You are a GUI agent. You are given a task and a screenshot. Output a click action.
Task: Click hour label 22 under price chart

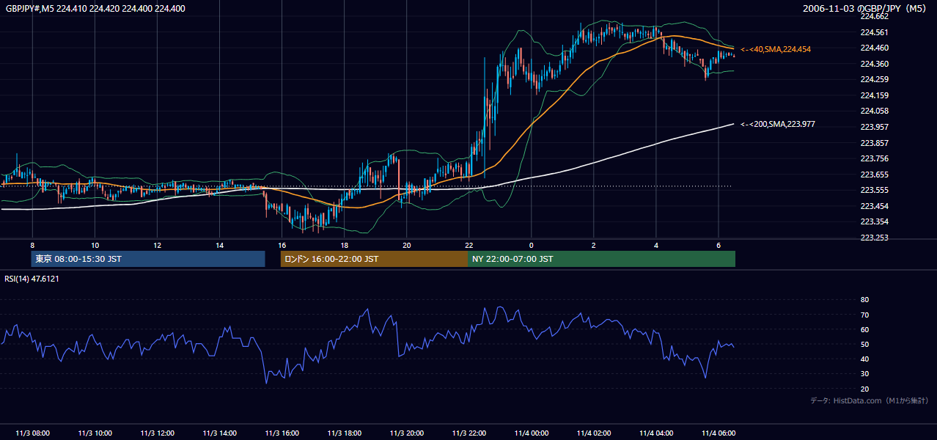coord(468,245)
